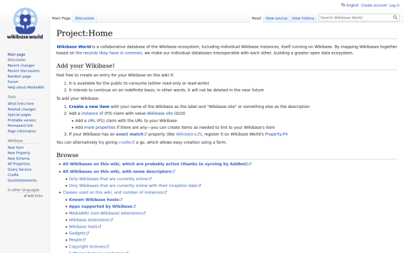Open 'Copyright licenses' link
Viewport: 404px width, 253px height.
click(x=89, y=246)
